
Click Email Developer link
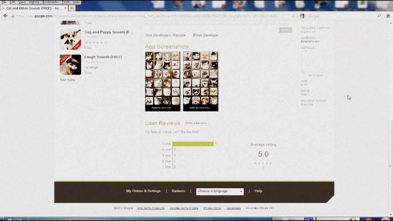click(x=206, y=35)
